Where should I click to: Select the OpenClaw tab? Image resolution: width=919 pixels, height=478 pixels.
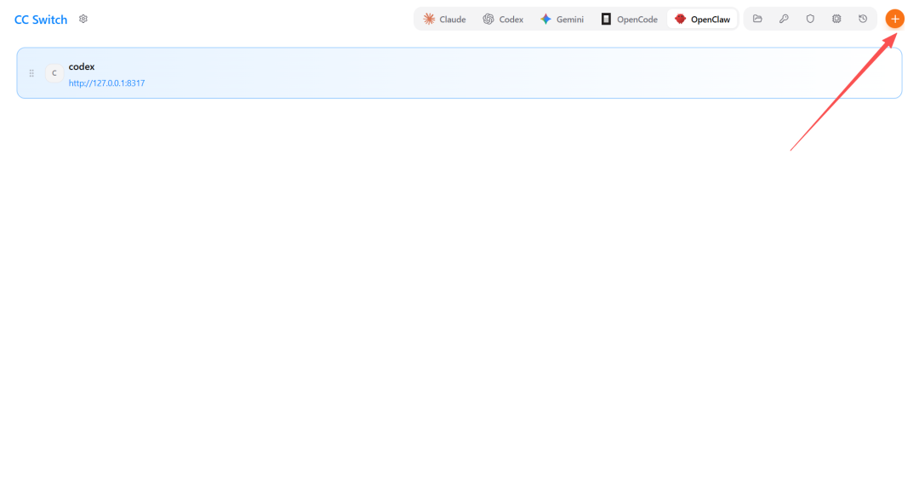click(702, 20)
